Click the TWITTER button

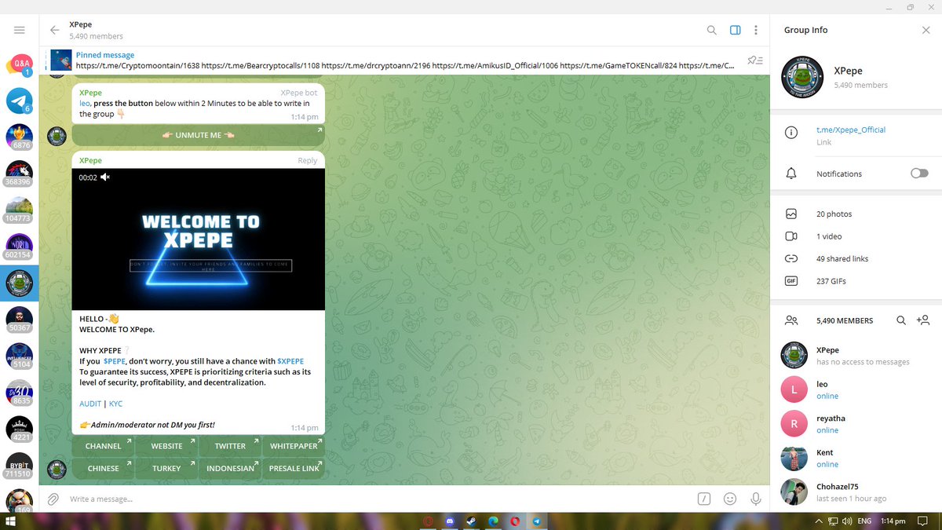tap(230, 446)
